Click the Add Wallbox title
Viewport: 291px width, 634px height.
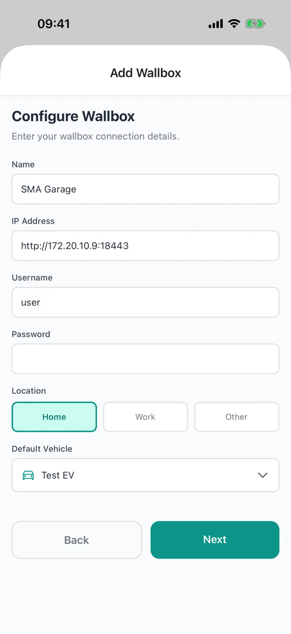145,73
